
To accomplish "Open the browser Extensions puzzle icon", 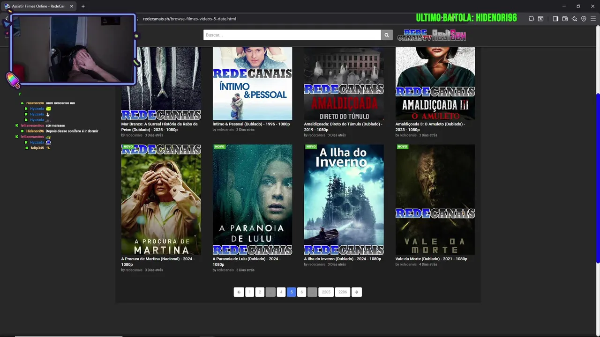I will coord(531,19).
